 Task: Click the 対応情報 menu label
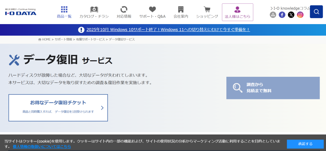[x=124, y=16]
